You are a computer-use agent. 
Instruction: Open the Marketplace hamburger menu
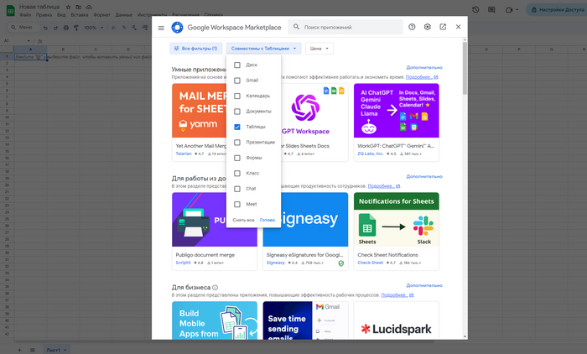click(x=161, y=28)
